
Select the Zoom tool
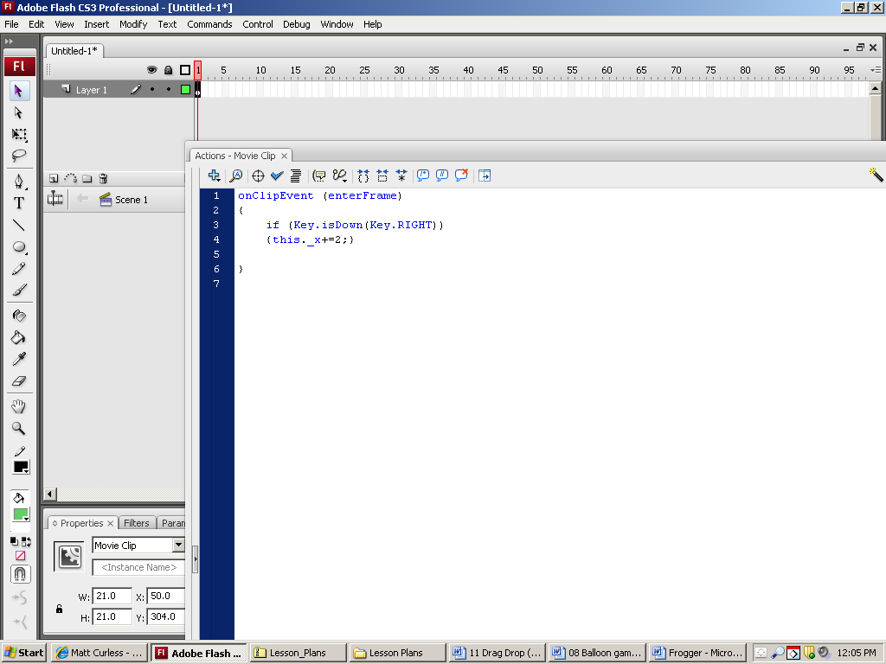pyautogui.click(x=19, y=429)
